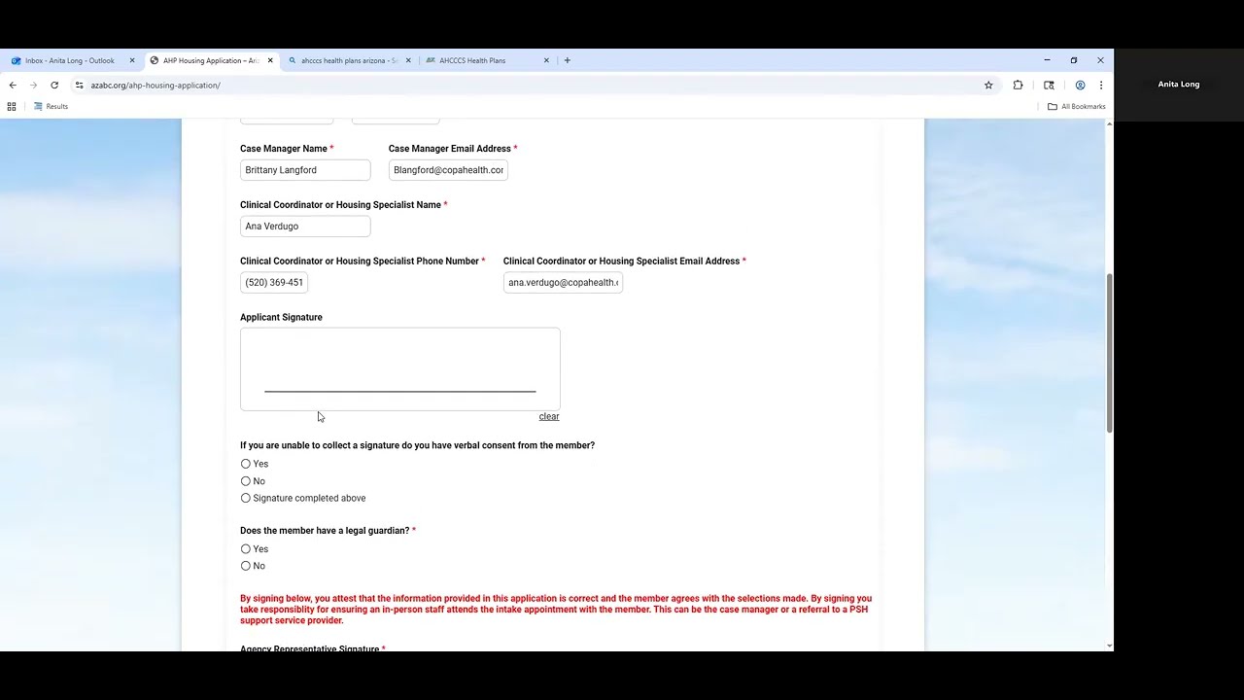Choose Signature completed above option
Image resolution: width=1244 pixels, height=700 pixels.
click(246, 499)
